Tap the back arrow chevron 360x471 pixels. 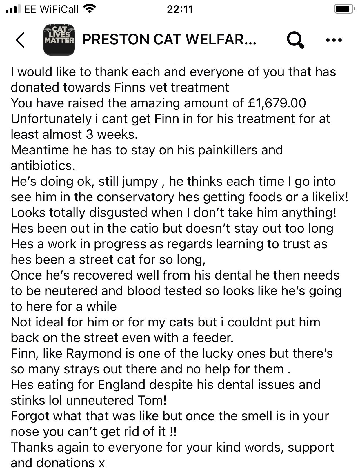[20, 40]
